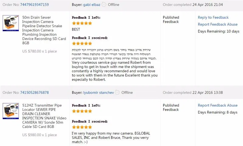Image resolution: width=243 pixels, height=146 pixels.
Task: Open 512HZ Transmitter Pipe Locator product title
Action: coord(44,116)
